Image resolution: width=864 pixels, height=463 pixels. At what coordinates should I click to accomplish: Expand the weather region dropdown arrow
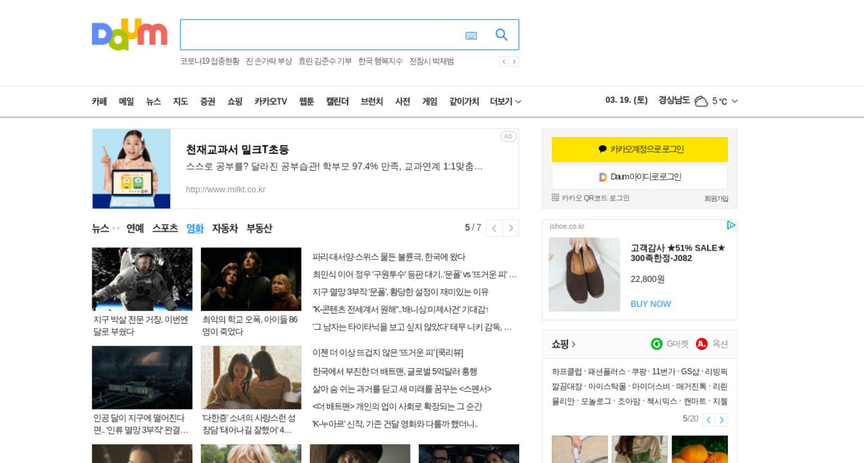[x=735, y=101]
